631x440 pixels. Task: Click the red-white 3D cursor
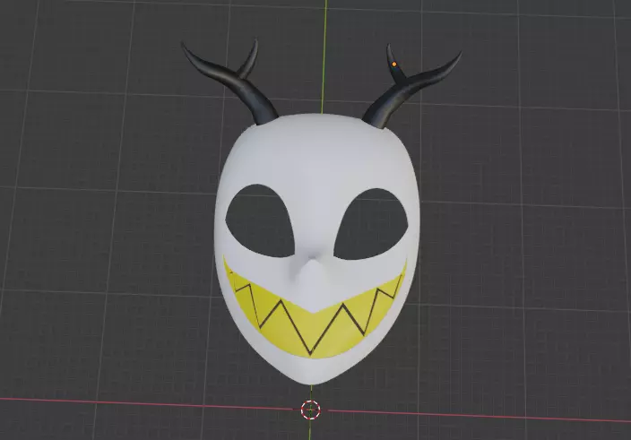point(311,410)
